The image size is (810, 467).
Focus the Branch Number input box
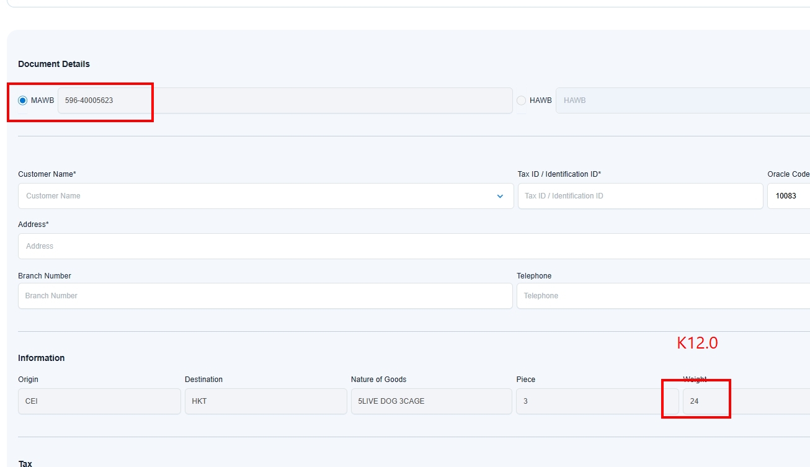[265, 296]
